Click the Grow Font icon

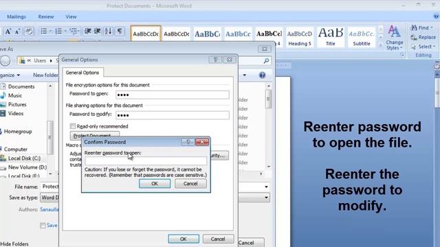click(x=8, y=31)
